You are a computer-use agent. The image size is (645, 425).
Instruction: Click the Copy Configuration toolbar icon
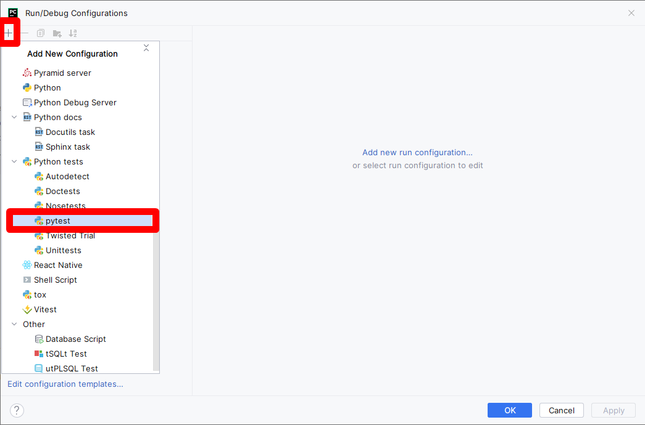[x=40, y=33]
